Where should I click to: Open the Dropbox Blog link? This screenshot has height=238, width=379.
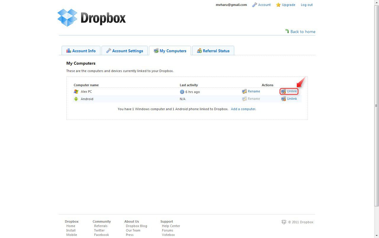click(136, 226)
